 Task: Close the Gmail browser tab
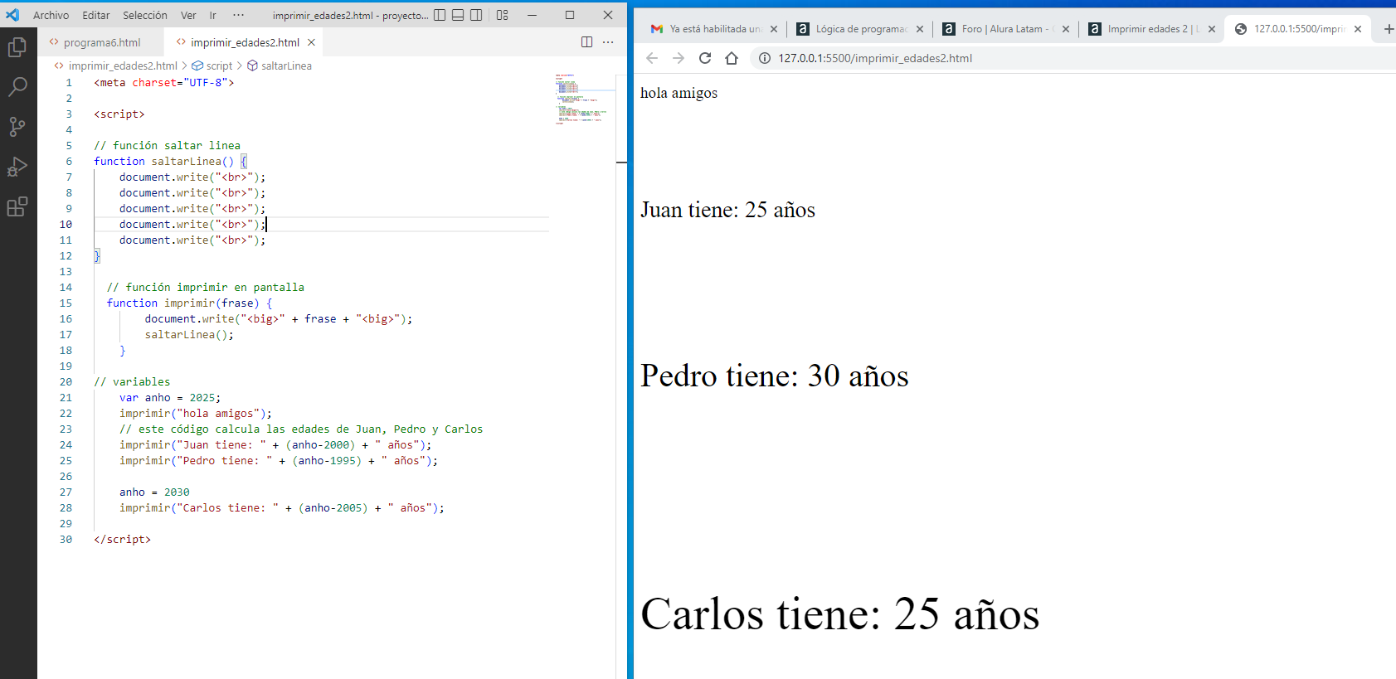pyautogui.click(x=774, y=29)
